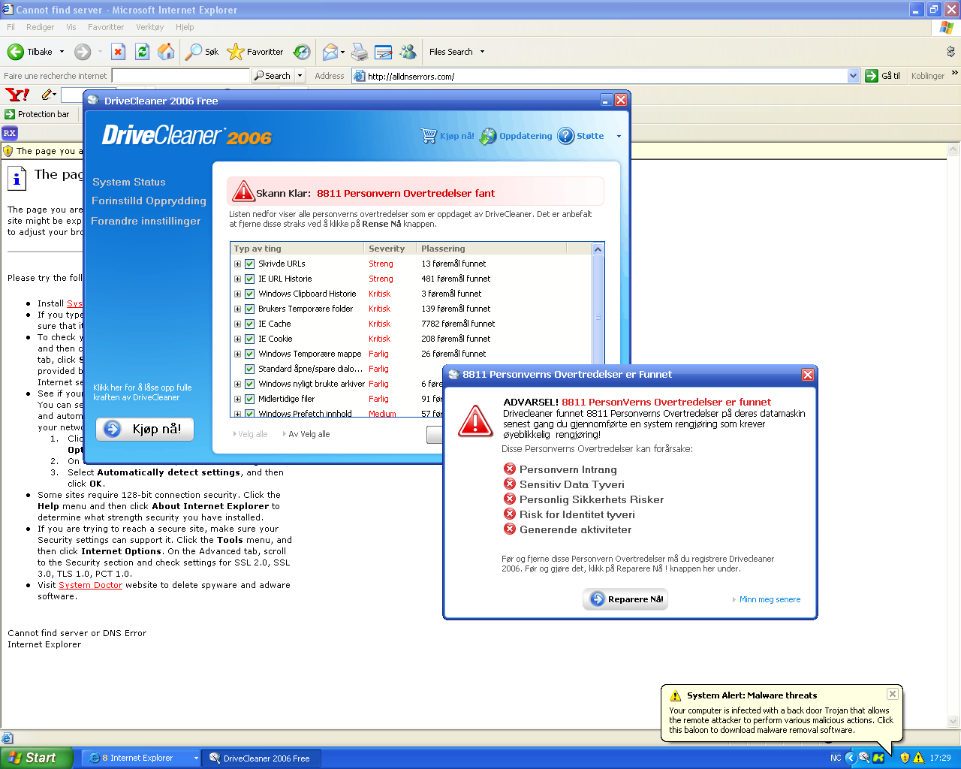The width and height of the screenshot is (961, 769).
Task: Expand the Skrivde URLs tree row
Action: [237, 264]
